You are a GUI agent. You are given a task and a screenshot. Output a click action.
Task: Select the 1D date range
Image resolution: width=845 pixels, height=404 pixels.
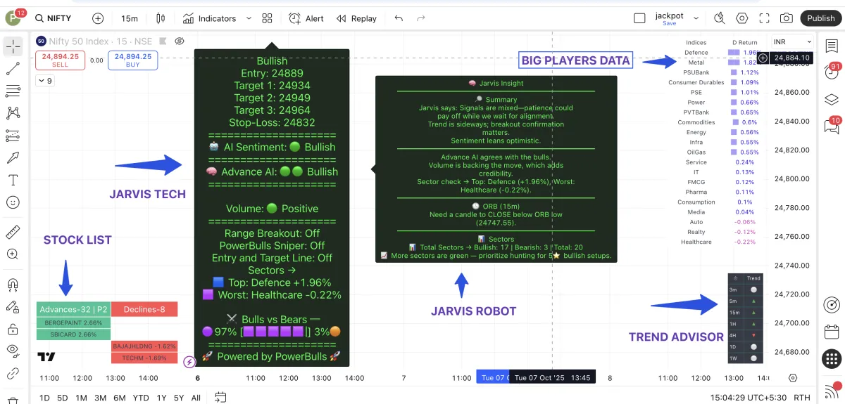pyautogui.click(x=44, y=398)
